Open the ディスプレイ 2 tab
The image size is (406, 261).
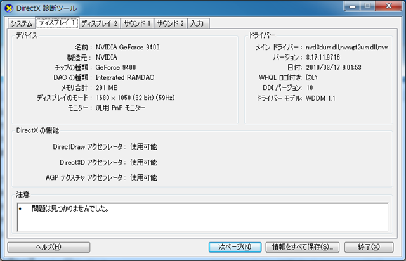pos(99,23)
